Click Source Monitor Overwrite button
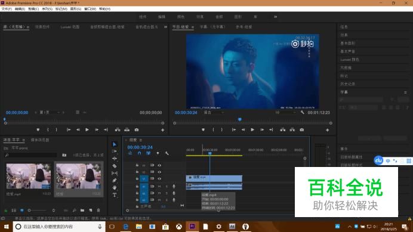This screenshot has height=232, width=413. click(127, 130)
